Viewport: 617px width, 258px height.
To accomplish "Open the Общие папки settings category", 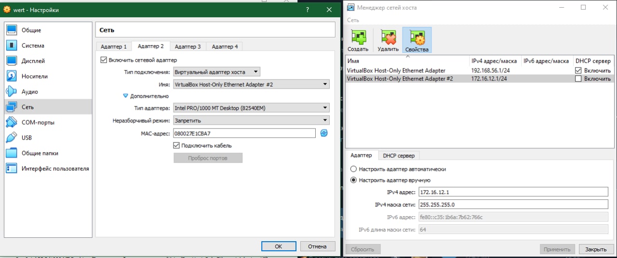I will 48,153.
